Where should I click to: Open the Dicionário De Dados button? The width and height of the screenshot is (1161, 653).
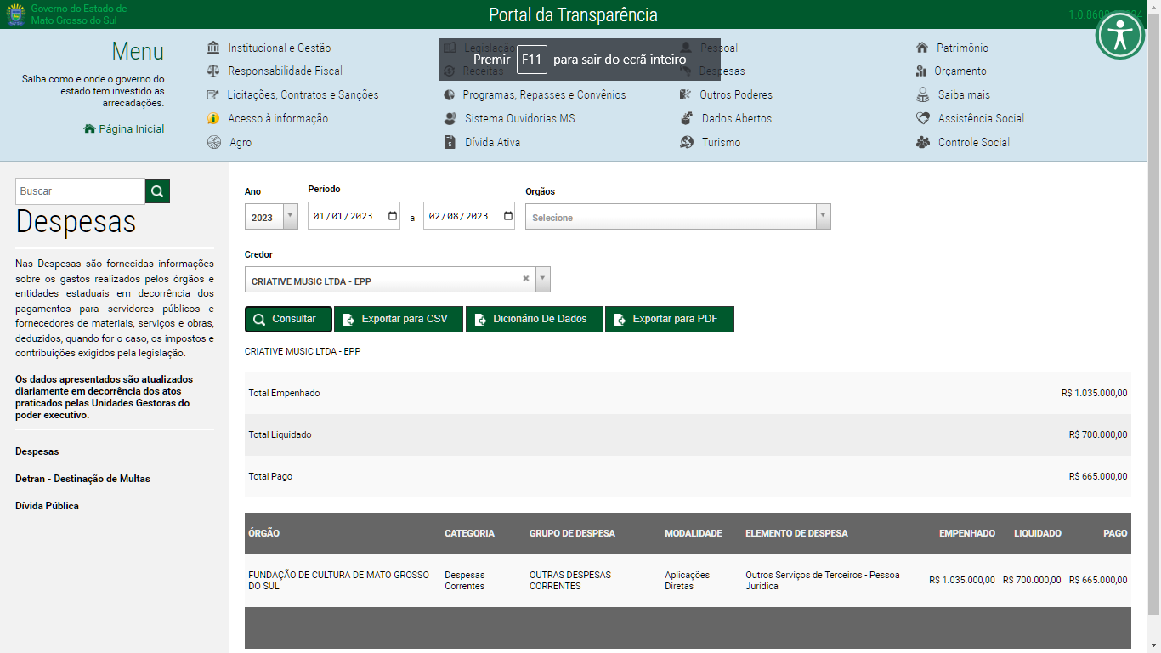coord(535,319)
